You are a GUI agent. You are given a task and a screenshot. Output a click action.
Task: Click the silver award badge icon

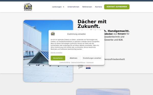pos(80,67)
